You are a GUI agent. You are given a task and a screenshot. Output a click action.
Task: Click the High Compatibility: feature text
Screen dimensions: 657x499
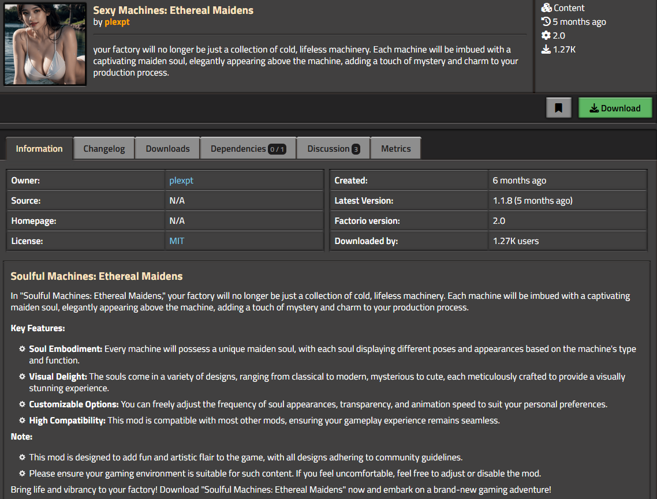(x=67, y=421)
